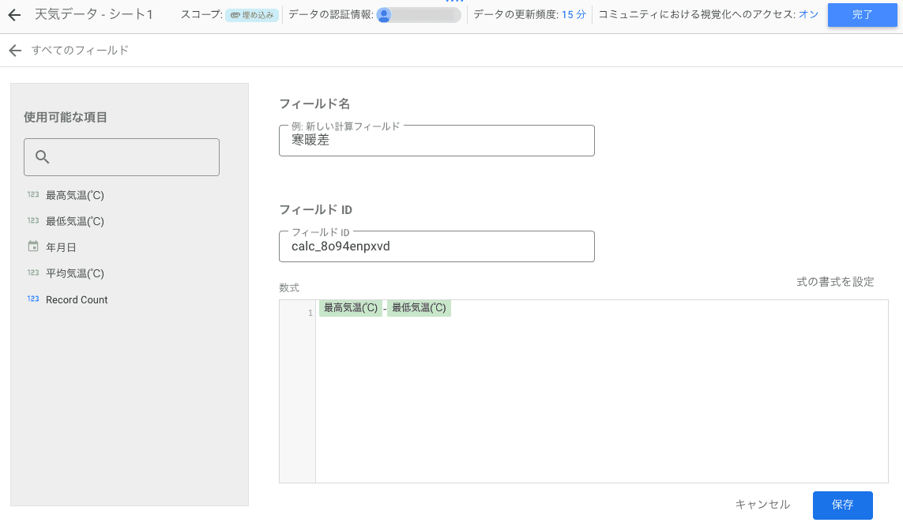Click the number type icon for 平均気温(℃)
The image size is (903, 530).
point(33,273)
